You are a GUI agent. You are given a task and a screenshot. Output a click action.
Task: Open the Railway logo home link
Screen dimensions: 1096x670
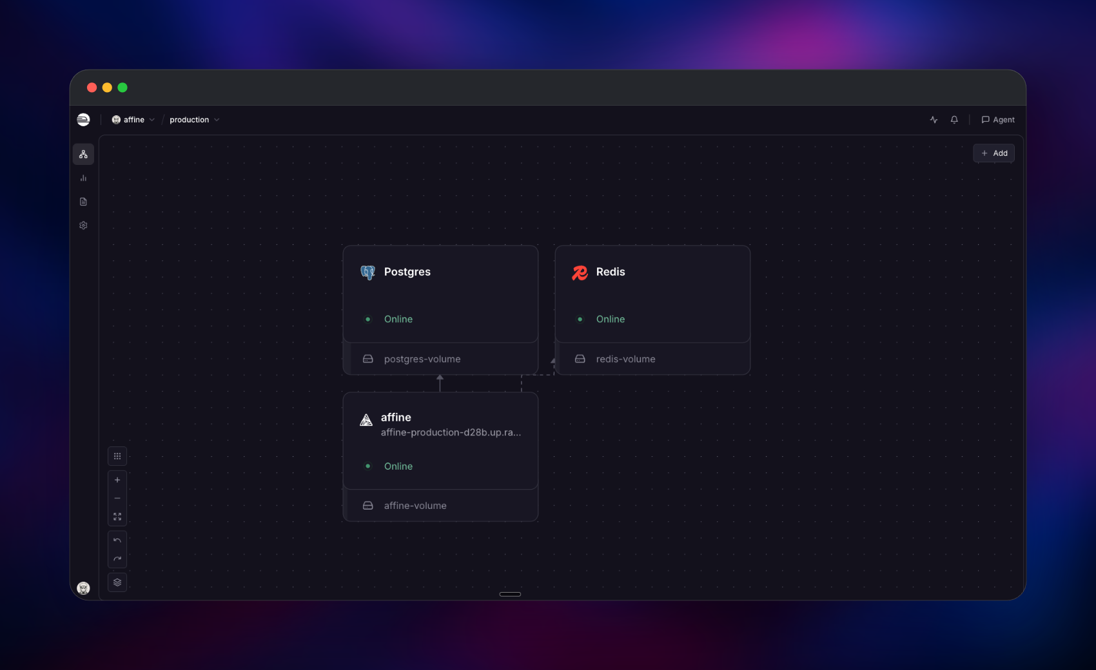(x=83, y=119)
